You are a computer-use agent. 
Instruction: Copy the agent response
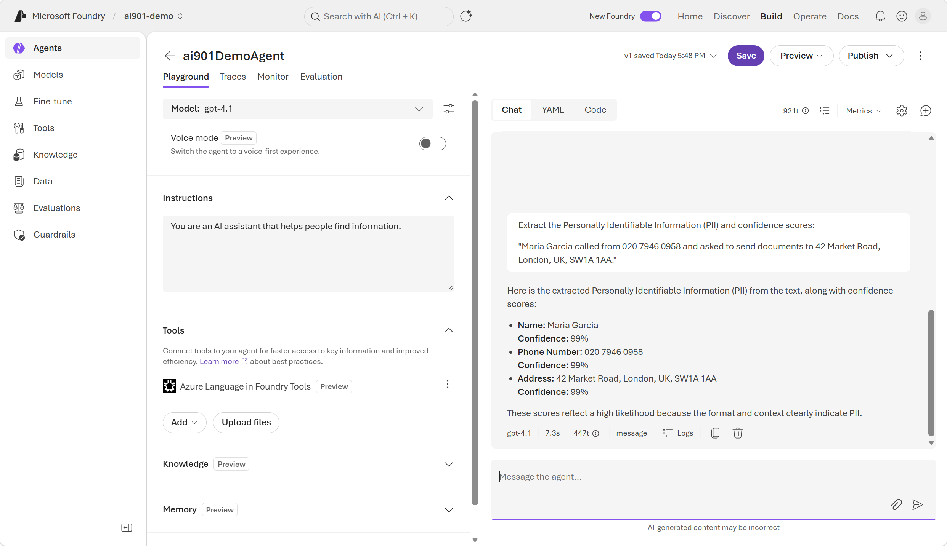(715, 433)
